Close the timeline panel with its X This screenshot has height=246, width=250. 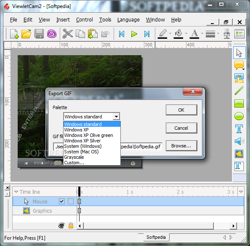(7, 187)
